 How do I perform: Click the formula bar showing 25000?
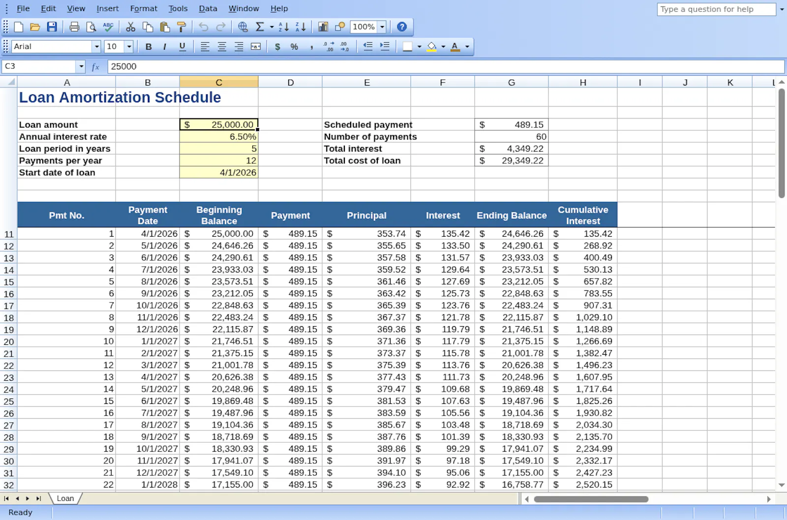click(446, 66)
